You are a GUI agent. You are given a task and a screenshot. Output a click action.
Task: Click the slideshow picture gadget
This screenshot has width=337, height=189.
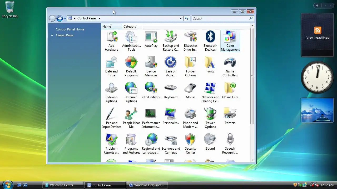click(x=317, y=110)
